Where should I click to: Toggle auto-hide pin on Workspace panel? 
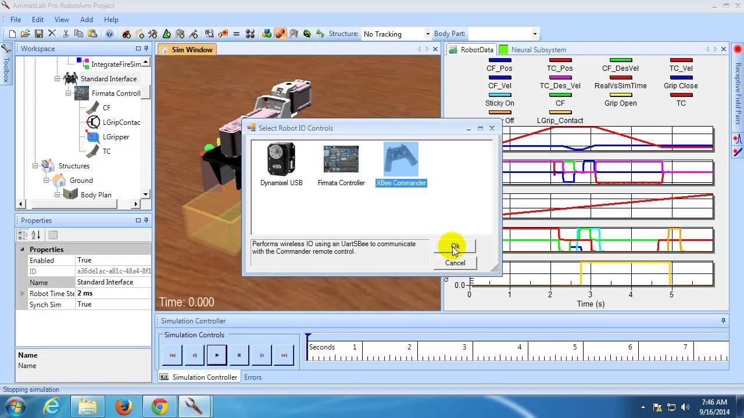pos(146,49)
